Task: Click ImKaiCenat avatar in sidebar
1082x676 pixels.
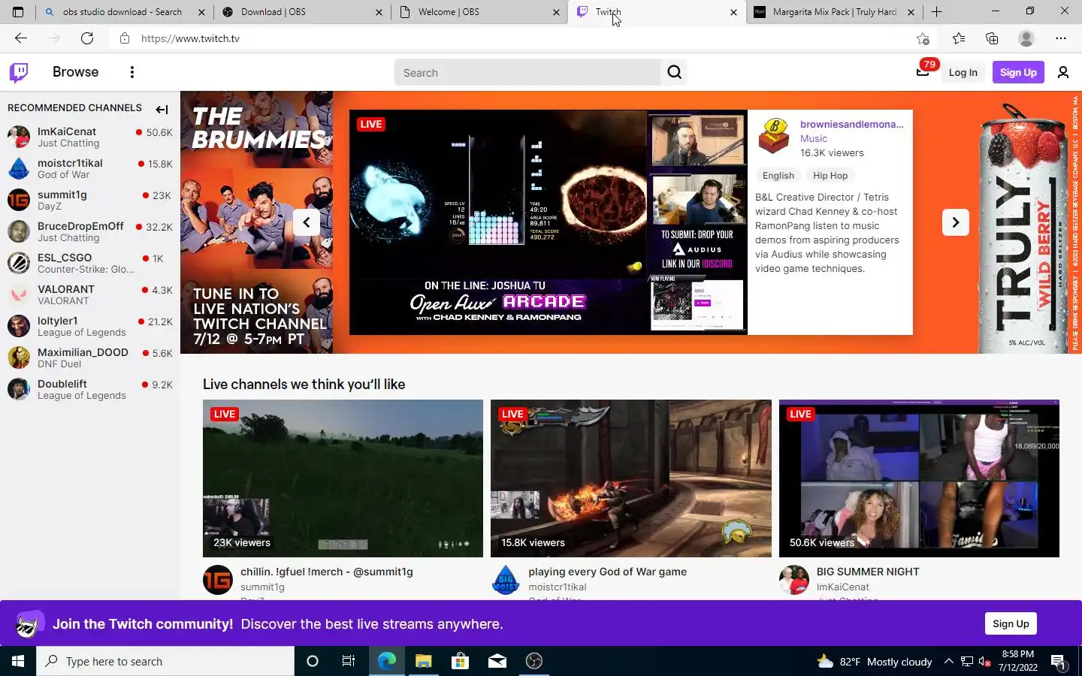Action: 19,137
